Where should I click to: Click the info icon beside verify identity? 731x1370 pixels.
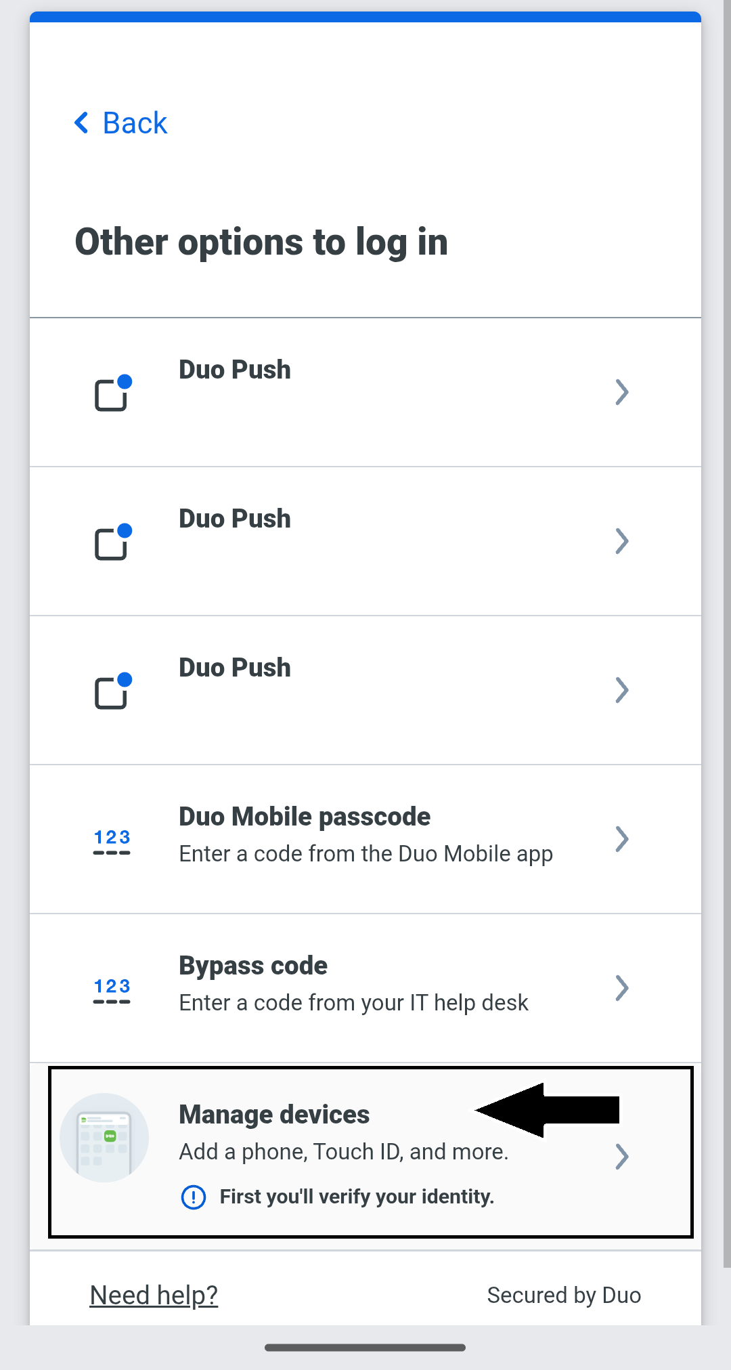pyautogui.click(x=194, y=1197)
